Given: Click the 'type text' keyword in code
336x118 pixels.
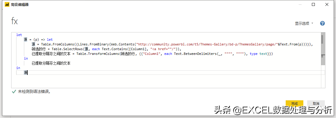Looking at the screenshot, I should pos(258,54).
